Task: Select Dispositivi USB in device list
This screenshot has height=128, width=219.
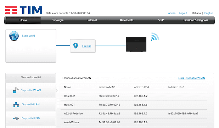Action: pyautogui.click(x=31, y=118)
